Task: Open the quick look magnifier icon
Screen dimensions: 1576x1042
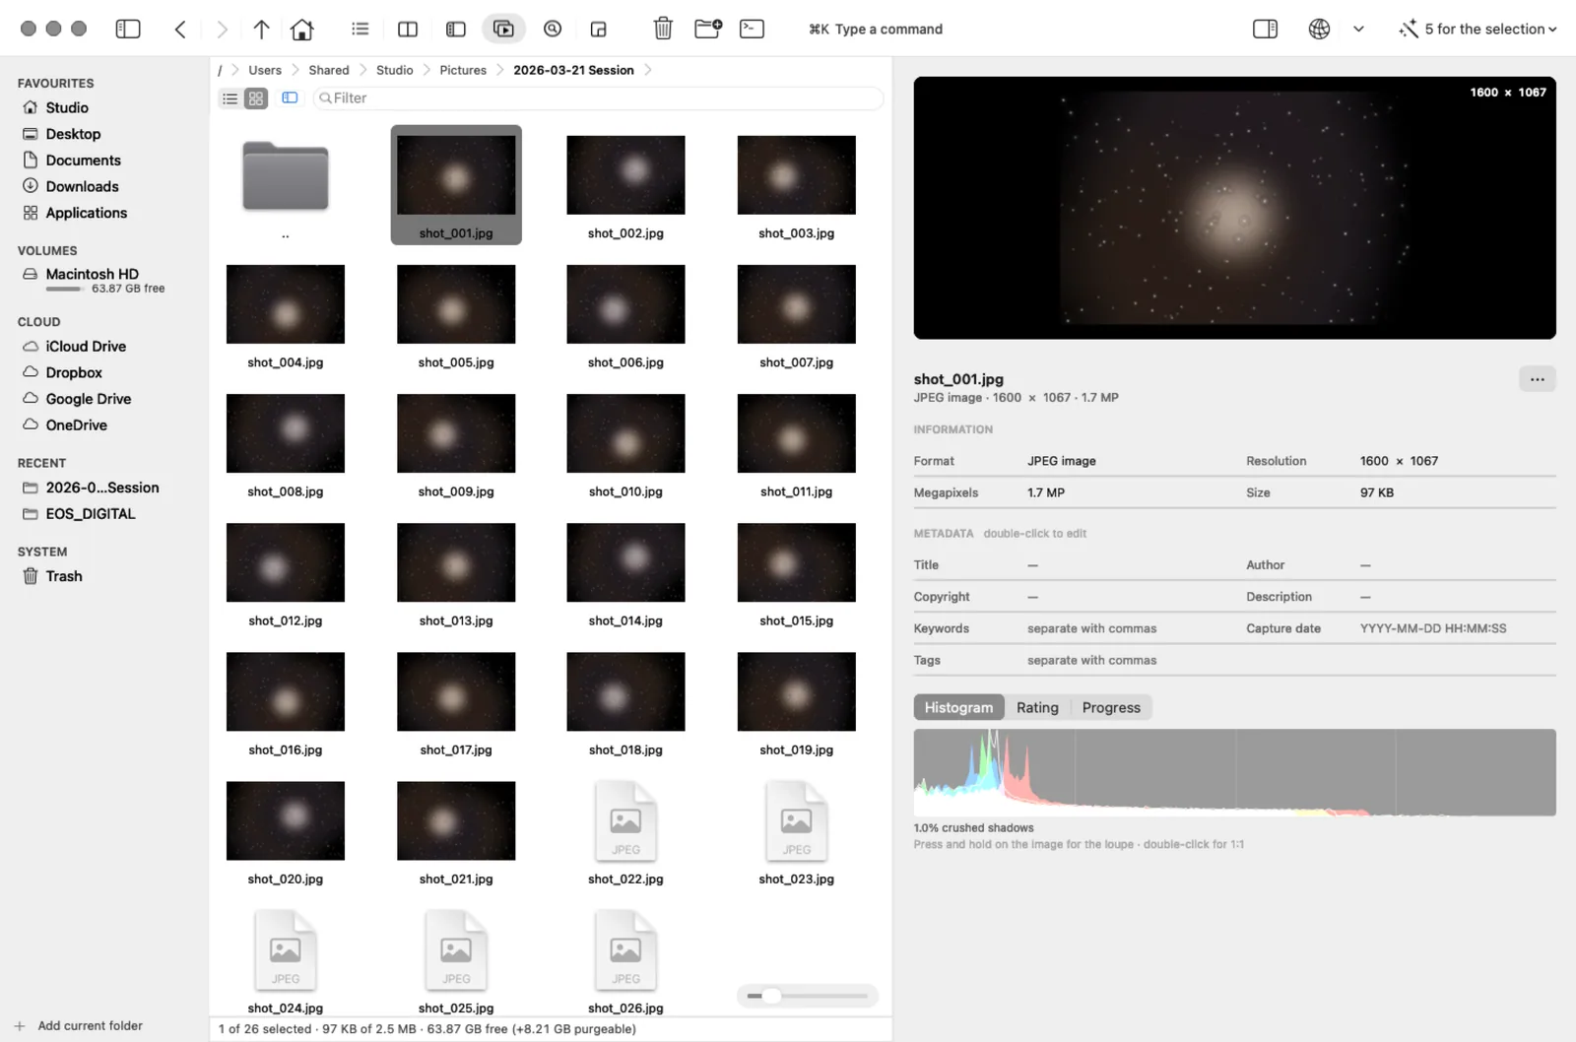Action: click(553, 30)
